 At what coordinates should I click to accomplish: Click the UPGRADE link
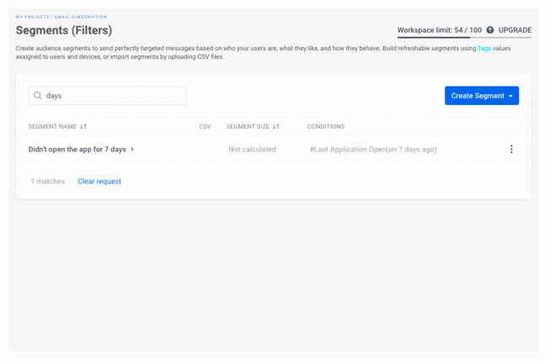[515, 30]
